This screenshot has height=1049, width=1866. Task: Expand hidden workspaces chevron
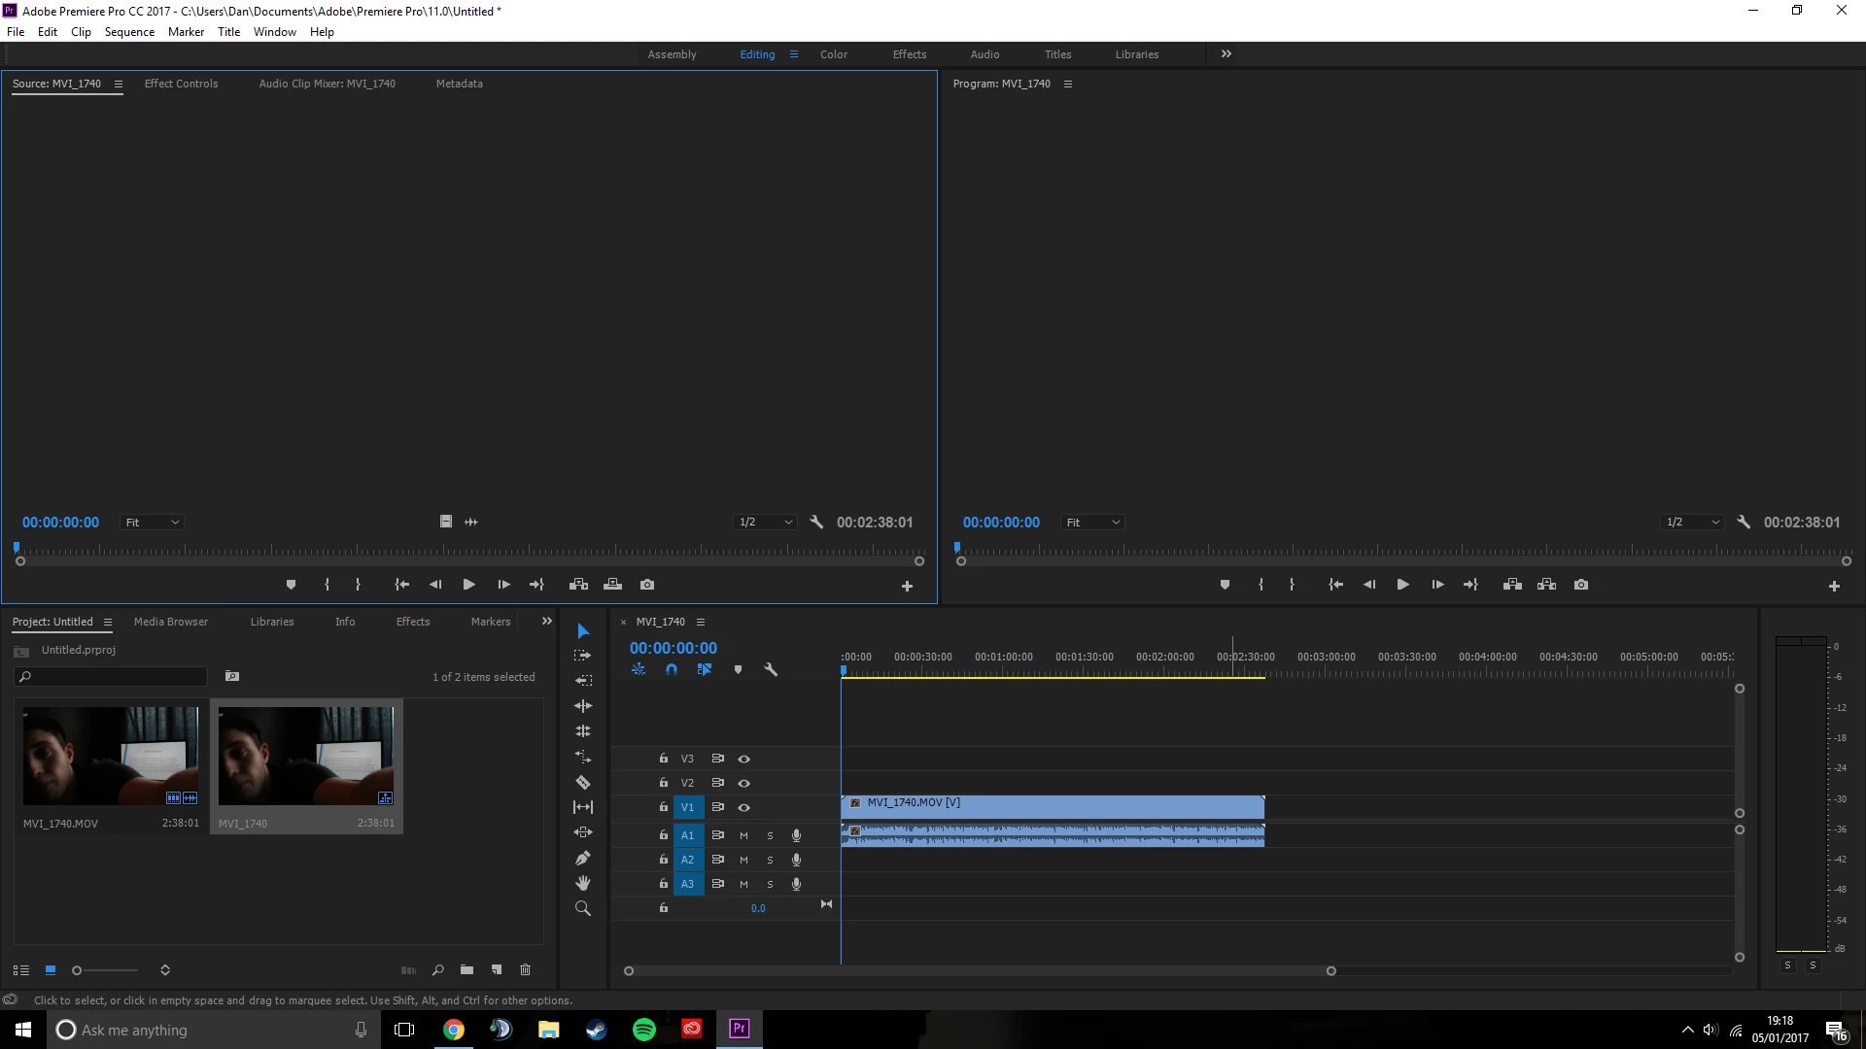[1227, 54]
